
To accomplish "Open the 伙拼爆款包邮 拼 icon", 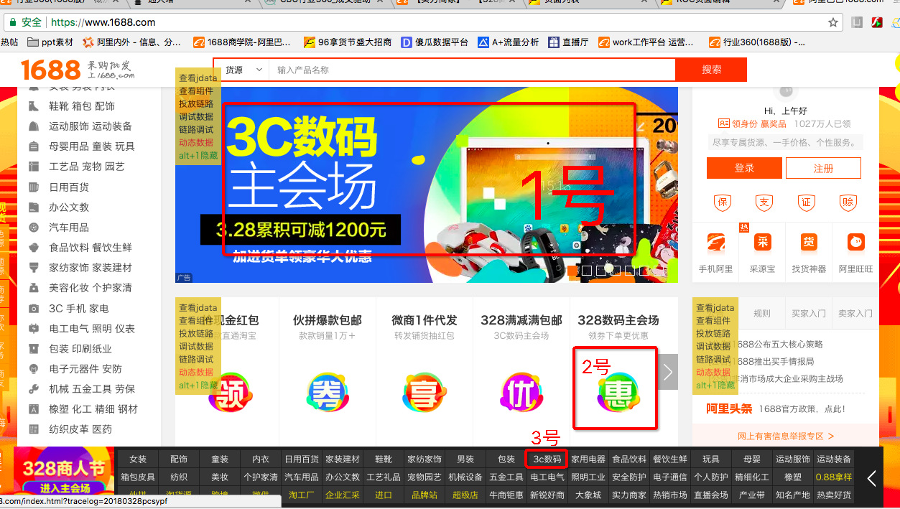I will point(327,392).
